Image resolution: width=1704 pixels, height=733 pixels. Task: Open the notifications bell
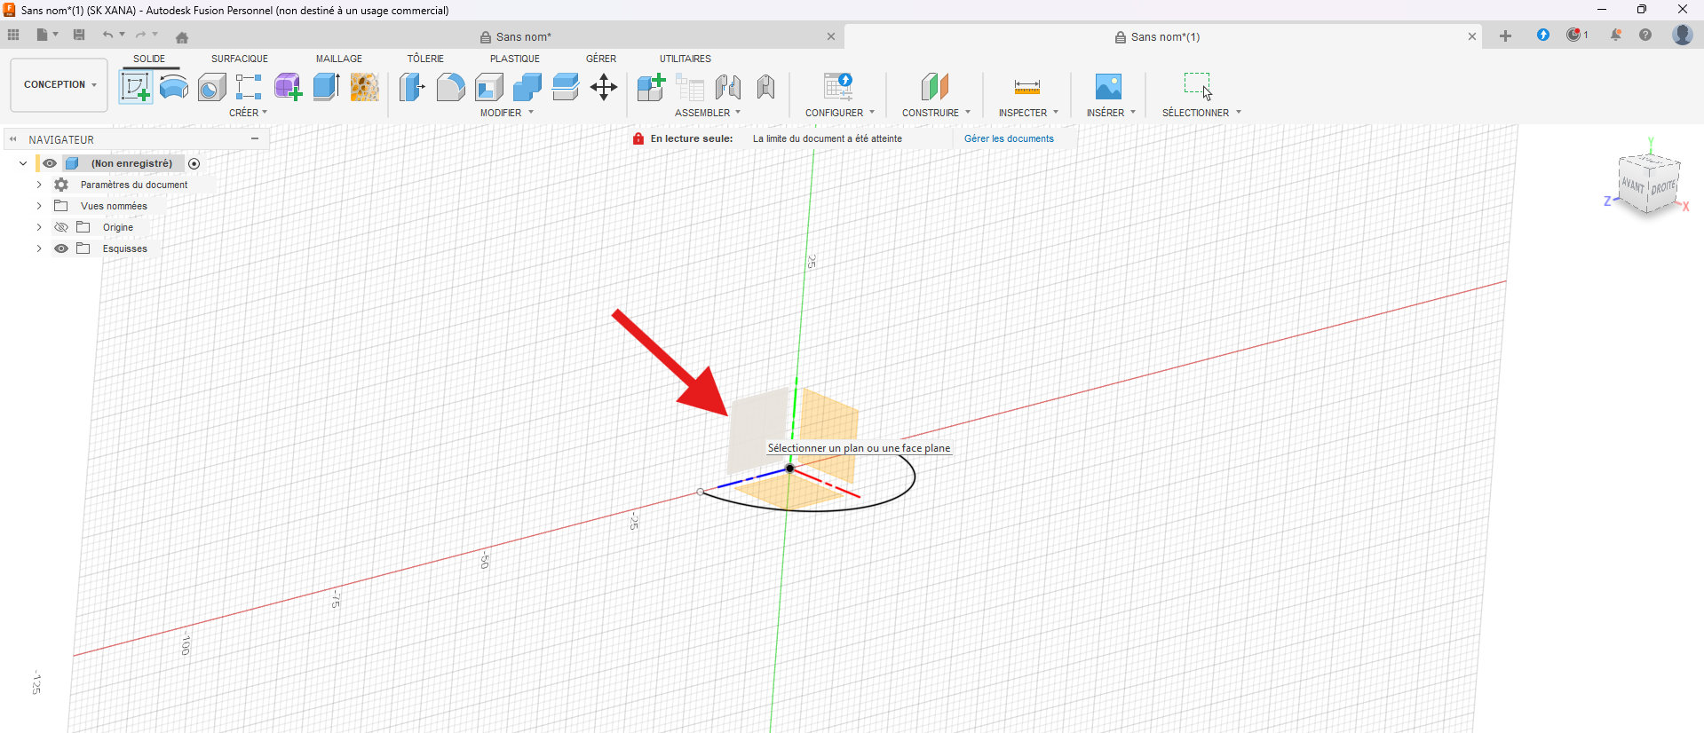click(x=1616, y=35)
